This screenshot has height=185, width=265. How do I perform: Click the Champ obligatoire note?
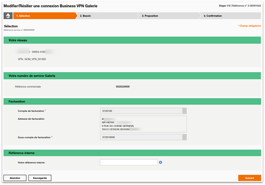(x=249, y=26)
